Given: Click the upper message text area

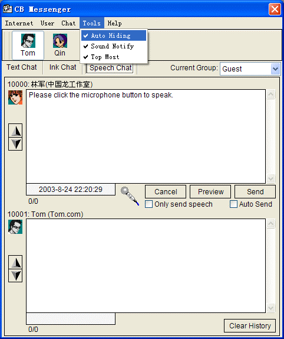Looking at the screenshot, I should (x=146, y=136).
